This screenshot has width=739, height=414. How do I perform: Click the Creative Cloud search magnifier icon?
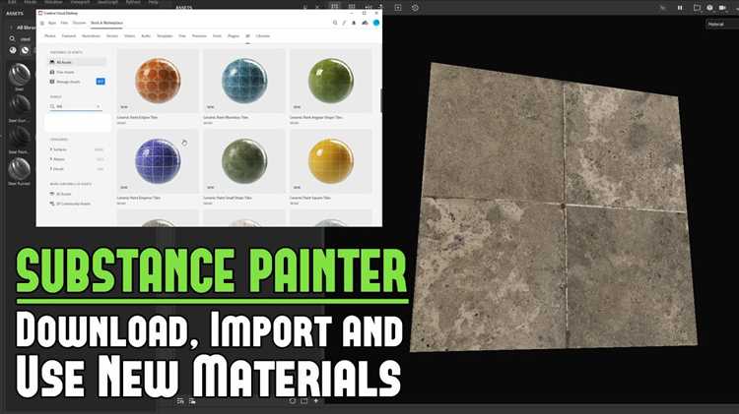coord(335,23)
